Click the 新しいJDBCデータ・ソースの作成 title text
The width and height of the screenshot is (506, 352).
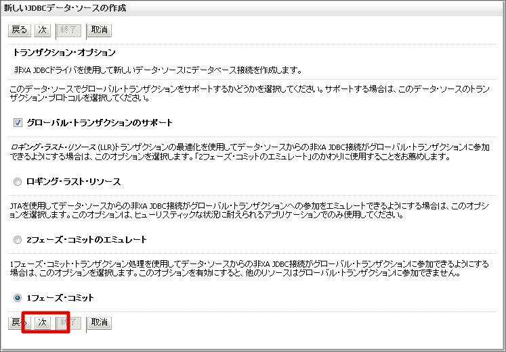[64, 7]
